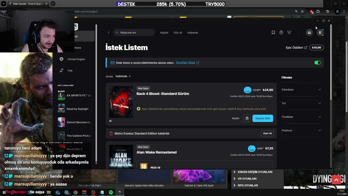The image size is (348, 196).
Task: Open Outlook from the taskbar
Action: pyautogui.click(x=58, y=192)
